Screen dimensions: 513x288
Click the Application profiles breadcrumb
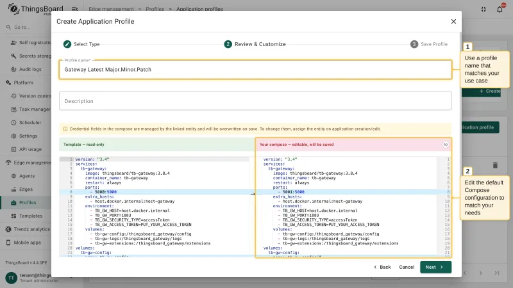(199, 9)
